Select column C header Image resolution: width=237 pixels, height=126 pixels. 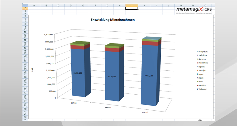click(x=58, y=6)
